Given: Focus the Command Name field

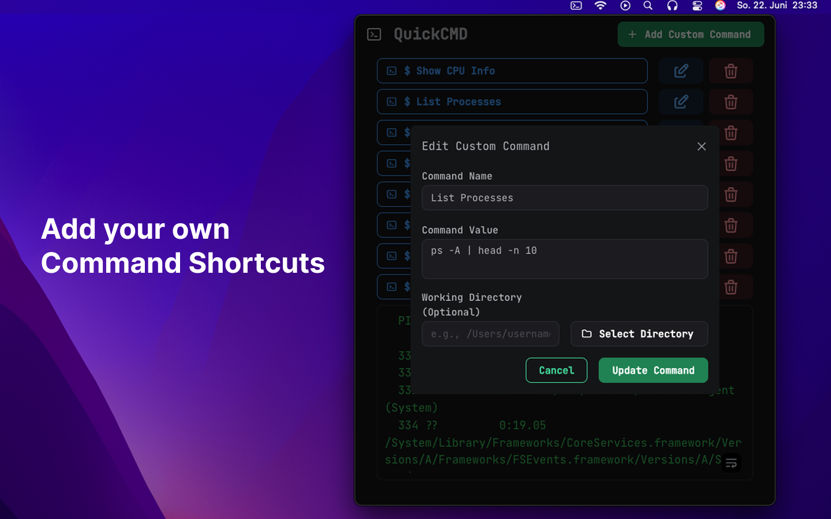Looking at the screenshot, I should 565,198.
